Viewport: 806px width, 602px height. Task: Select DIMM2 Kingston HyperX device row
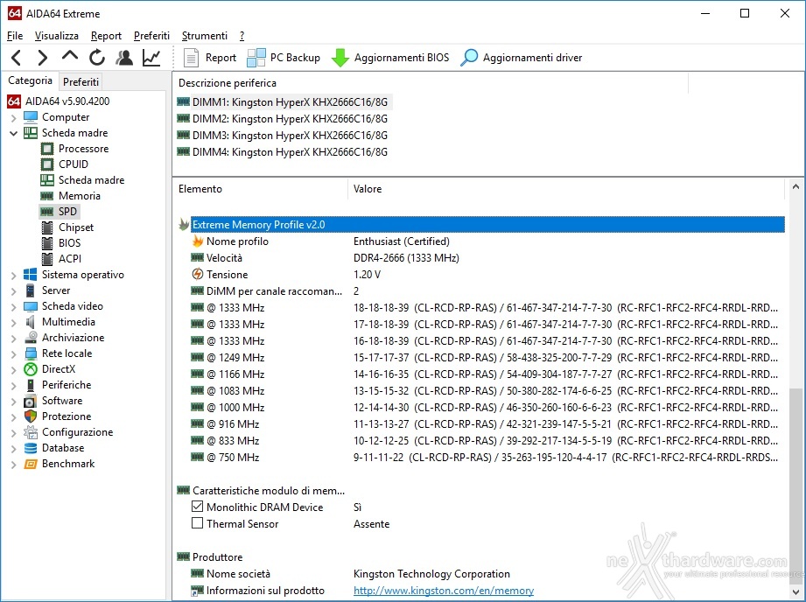283,119
